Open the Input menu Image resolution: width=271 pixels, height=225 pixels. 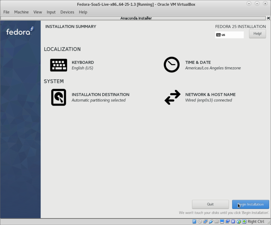tap(51, 12)
